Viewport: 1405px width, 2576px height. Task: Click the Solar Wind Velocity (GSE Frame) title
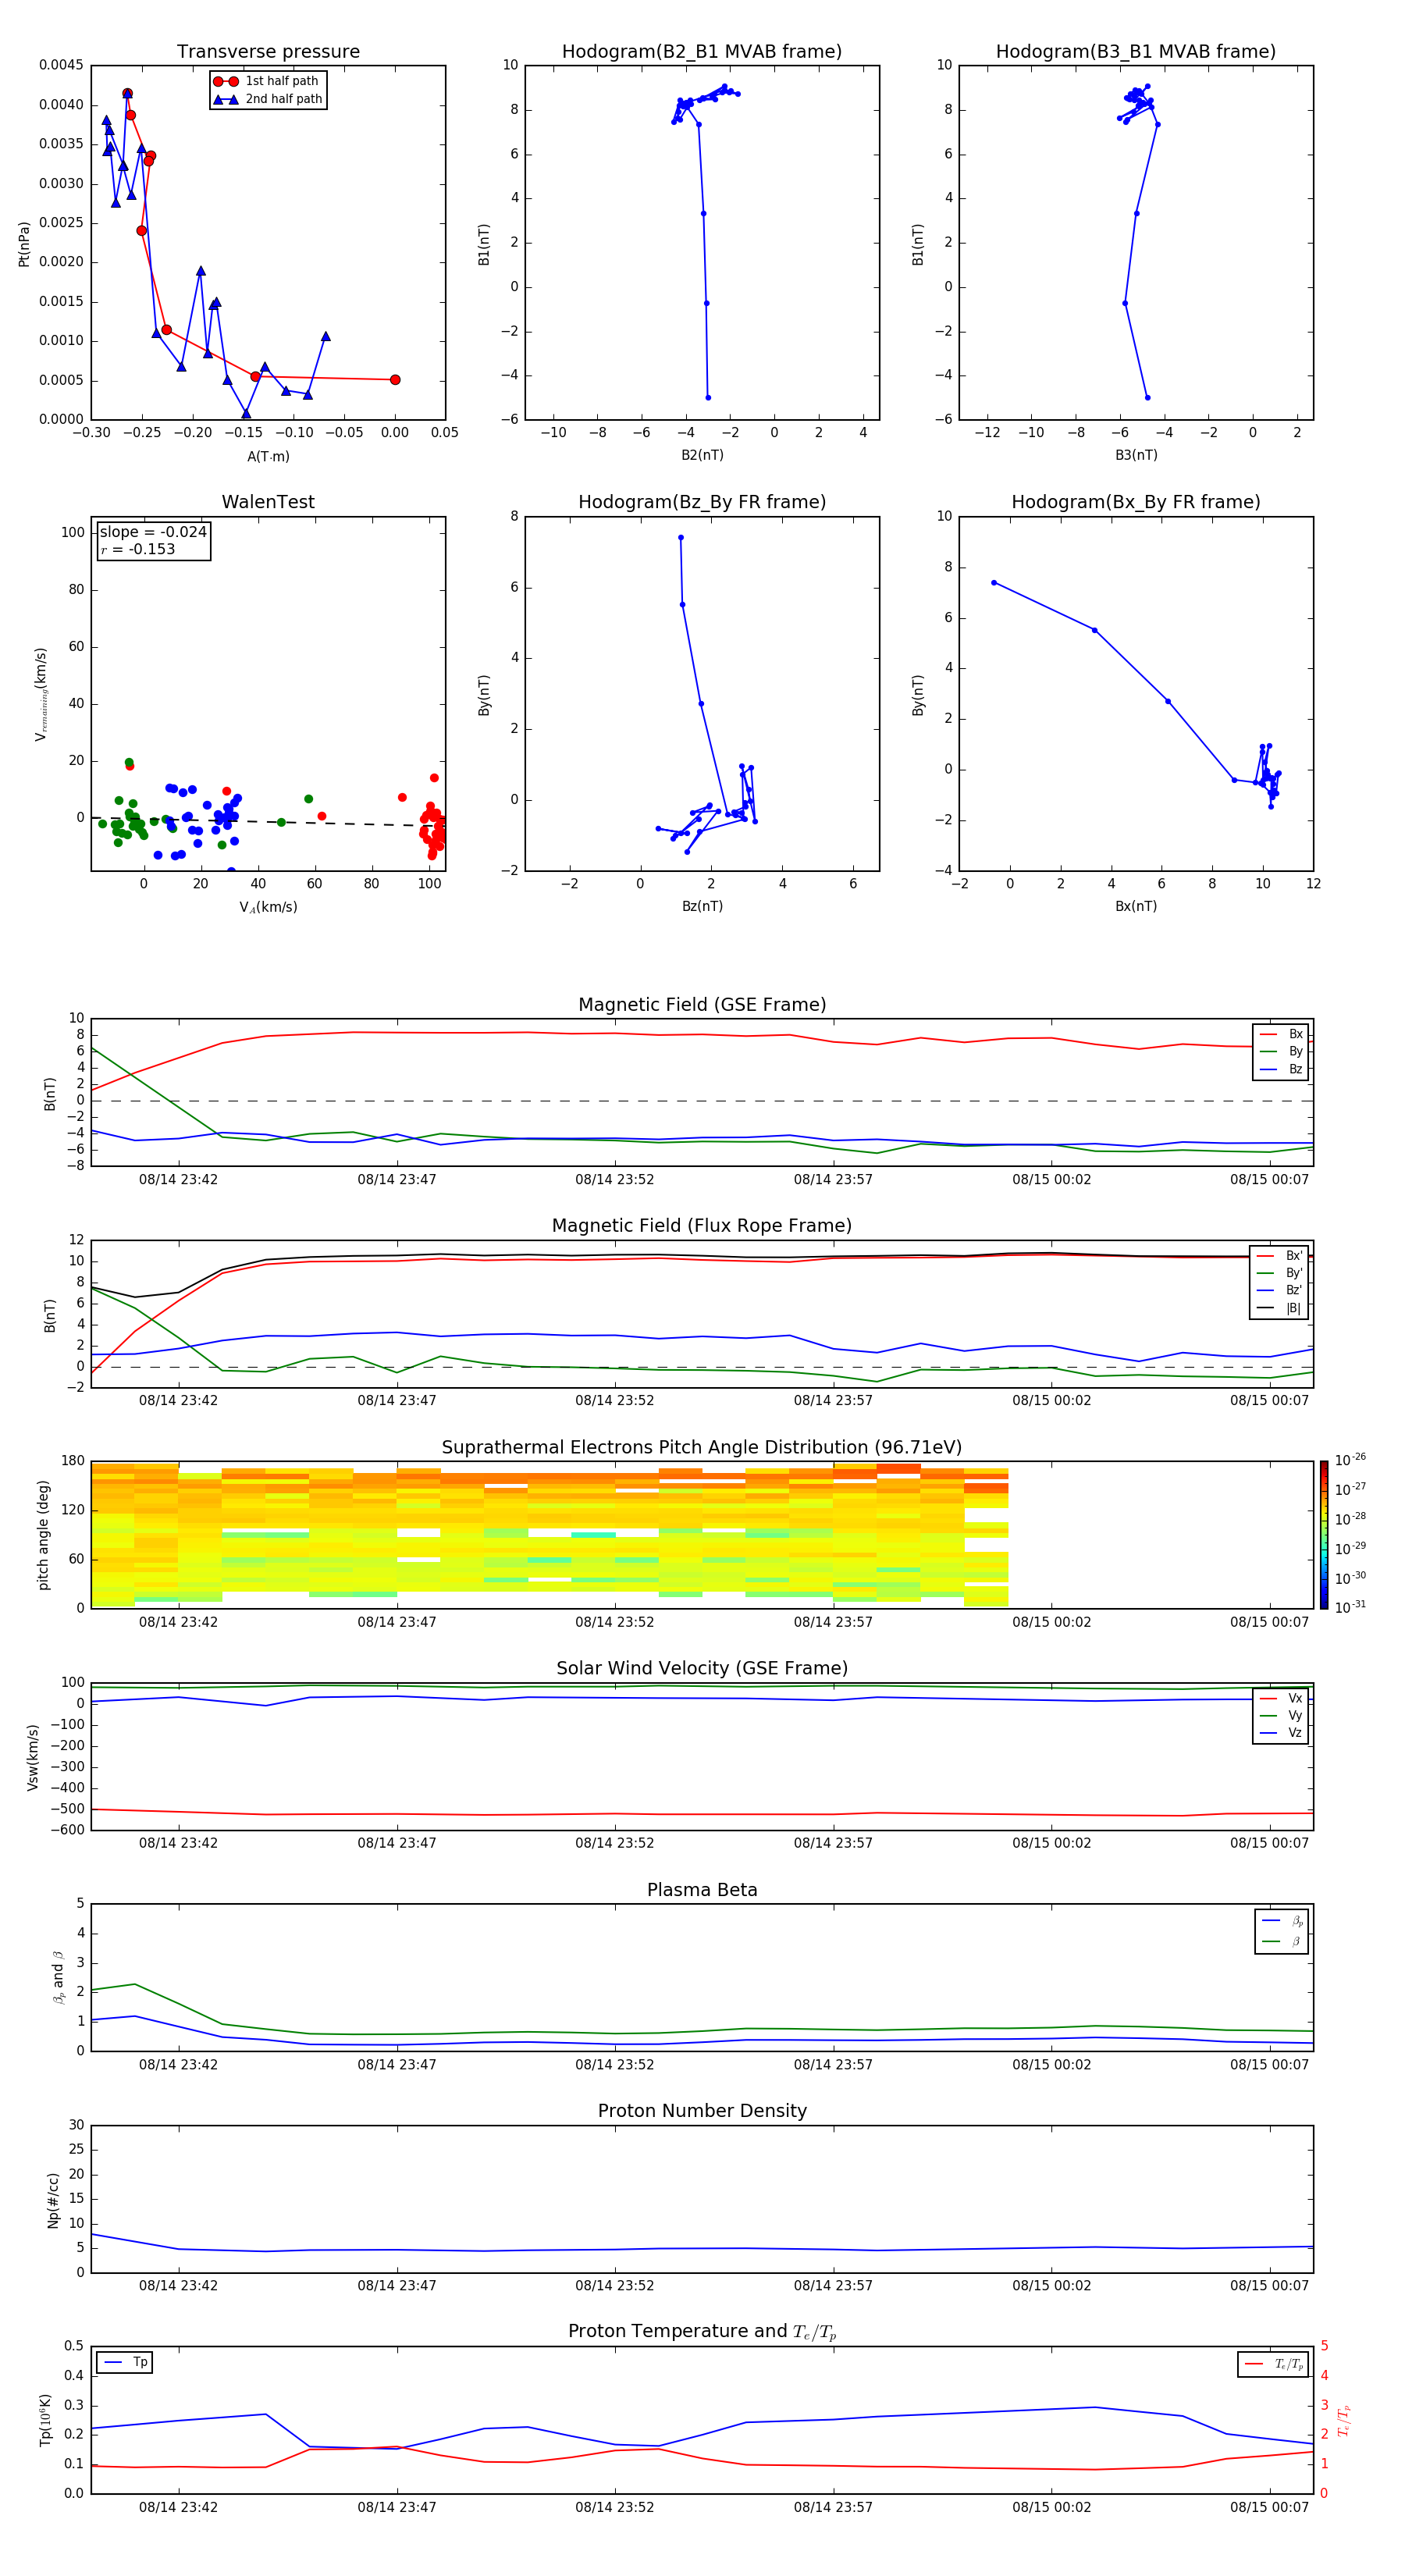click(x=702, y=1669)
